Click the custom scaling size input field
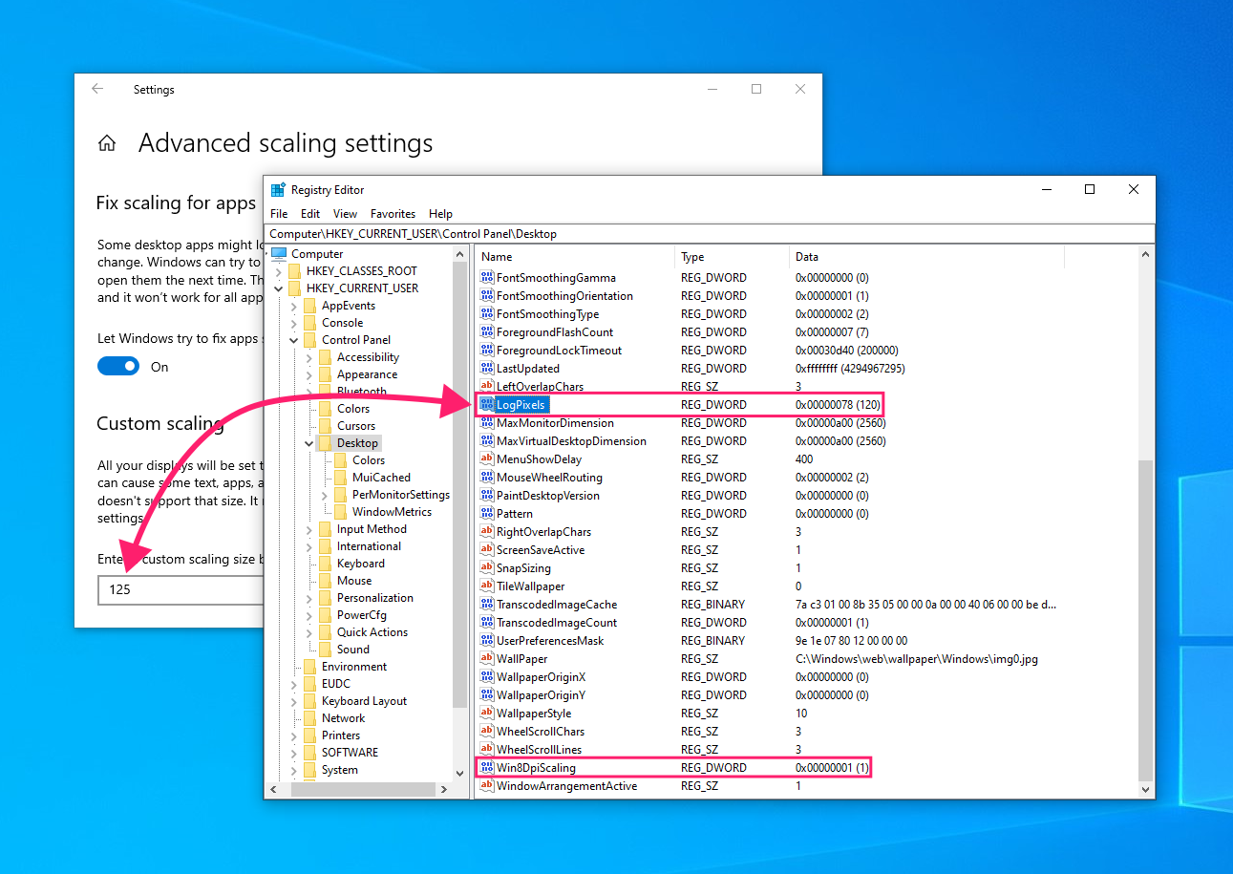 (181, 589)
